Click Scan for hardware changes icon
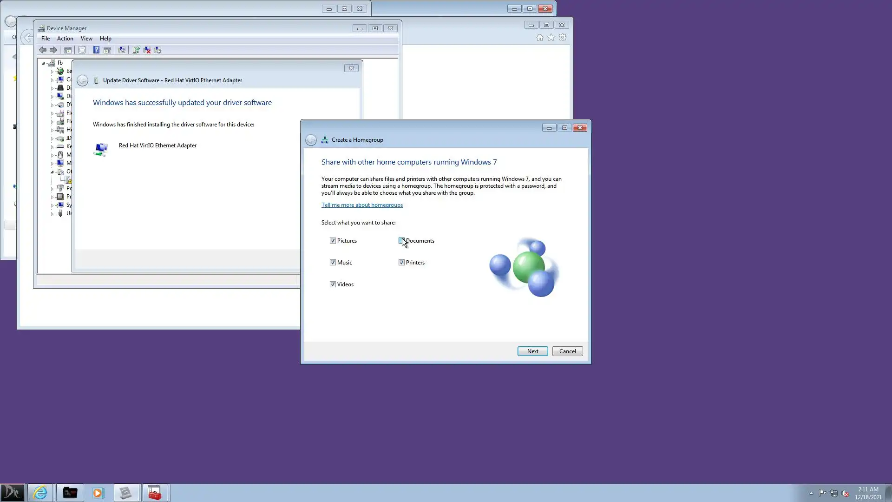The height and width of the screenshot is (502, 892). pos(122,50)
